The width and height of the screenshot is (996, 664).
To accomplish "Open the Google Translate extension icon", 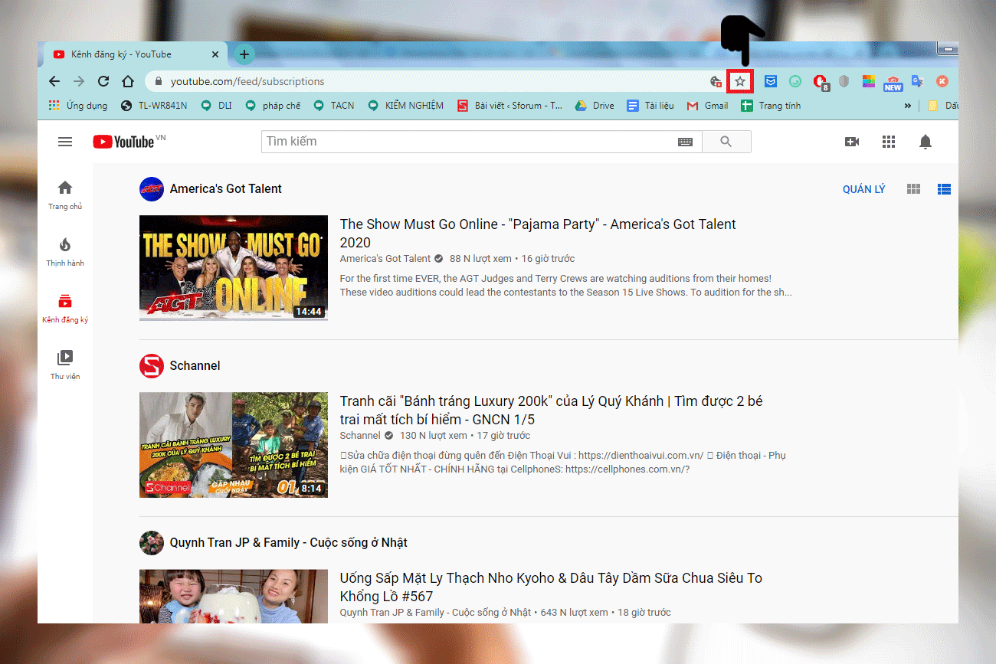I will pos(918,81).
